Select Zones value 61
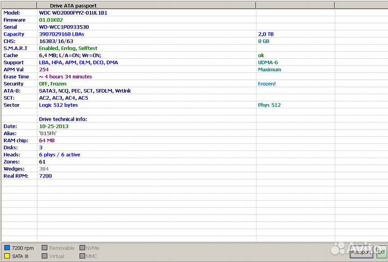388x262 pixels. coord(43,162)
